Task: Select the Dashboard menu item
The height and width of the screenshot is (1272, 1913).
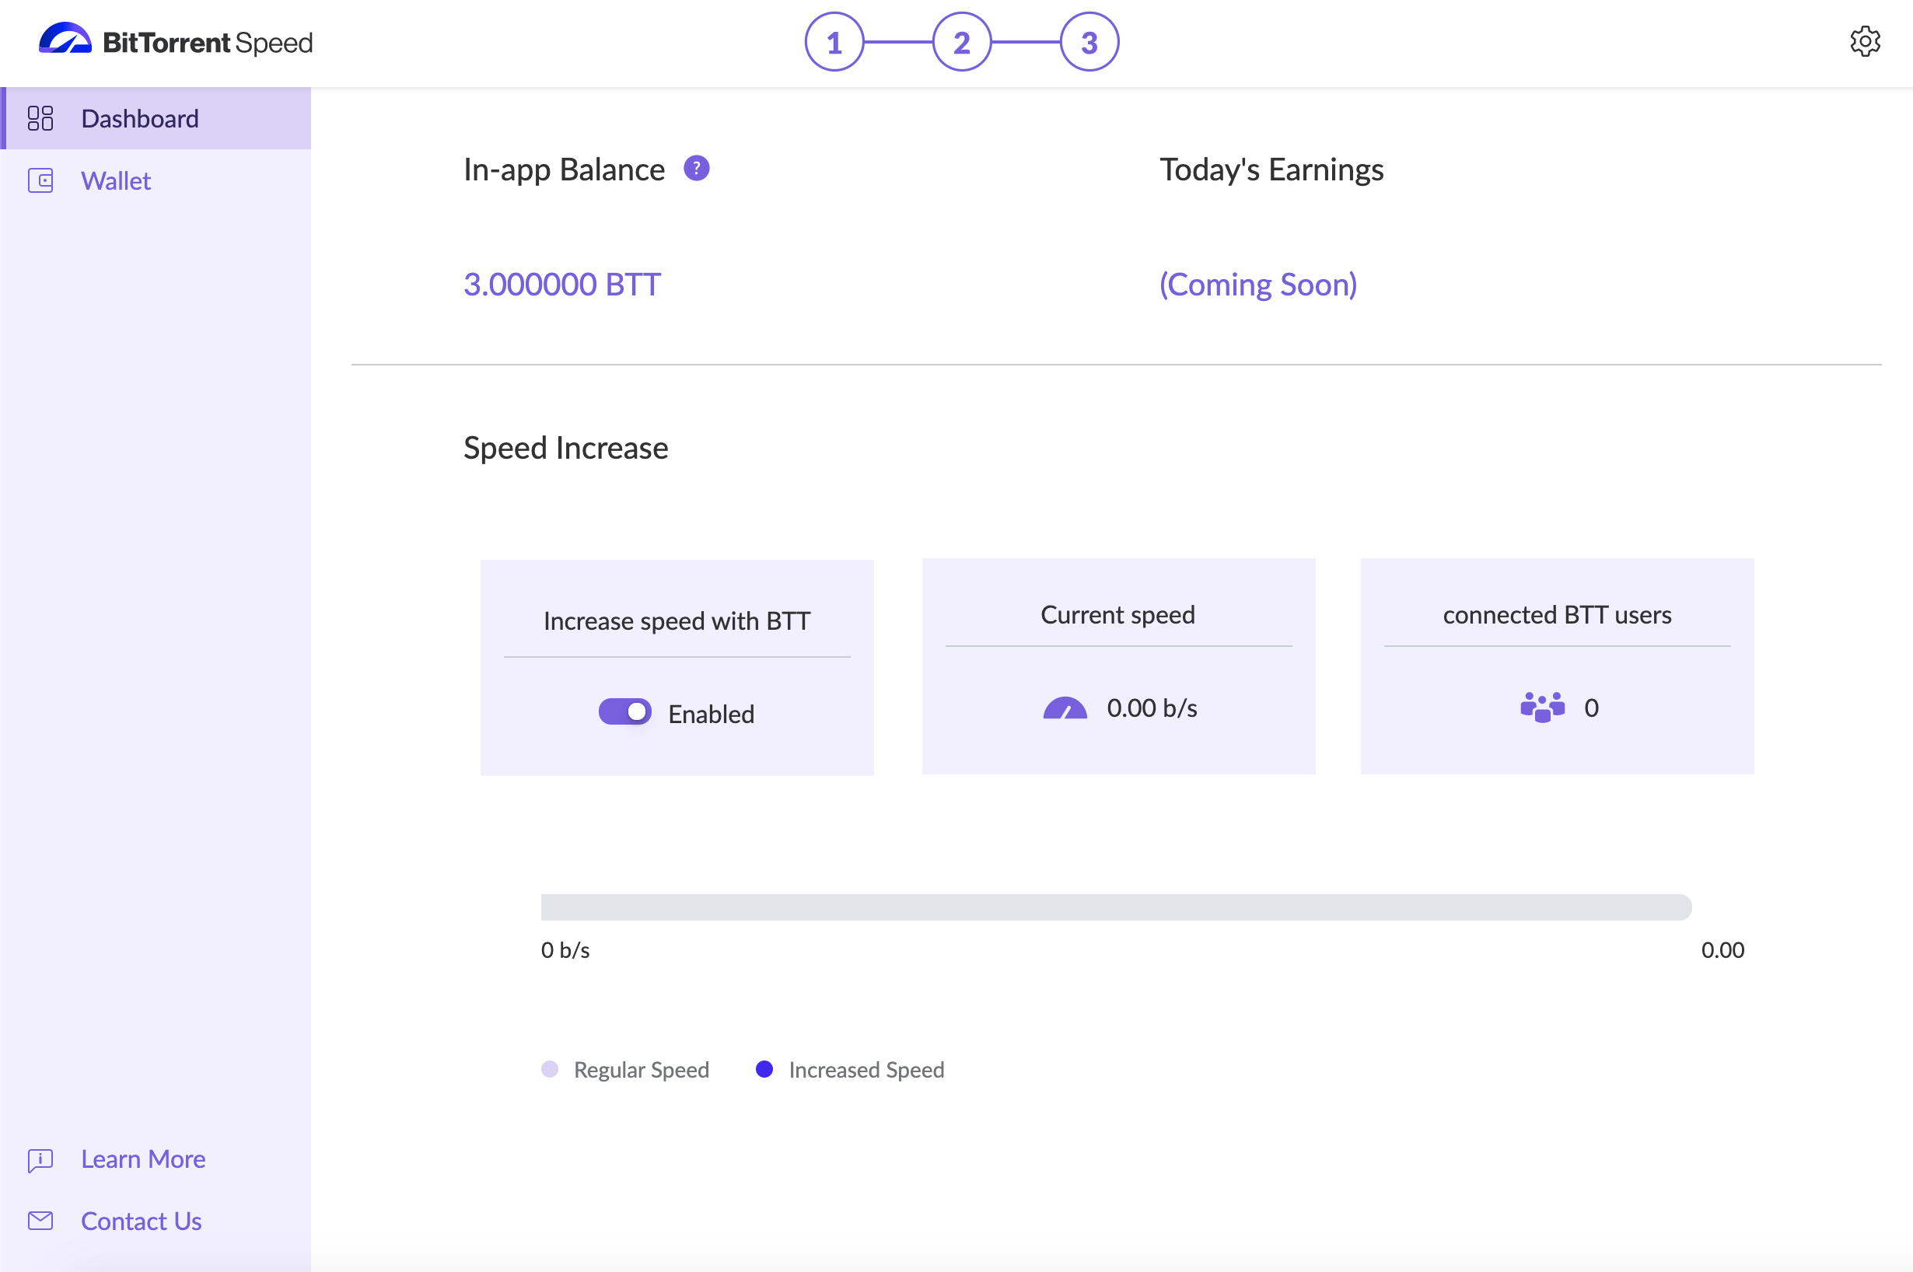Action: pos(139,118)
